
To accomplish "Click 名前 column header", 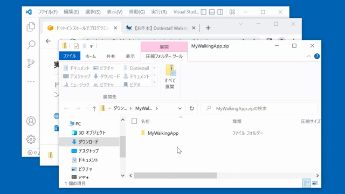I will 145,121.
